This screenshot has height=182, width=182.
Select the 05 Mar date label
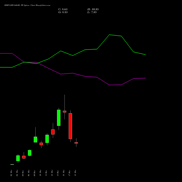pyautogui.click(x=23, y=173)
